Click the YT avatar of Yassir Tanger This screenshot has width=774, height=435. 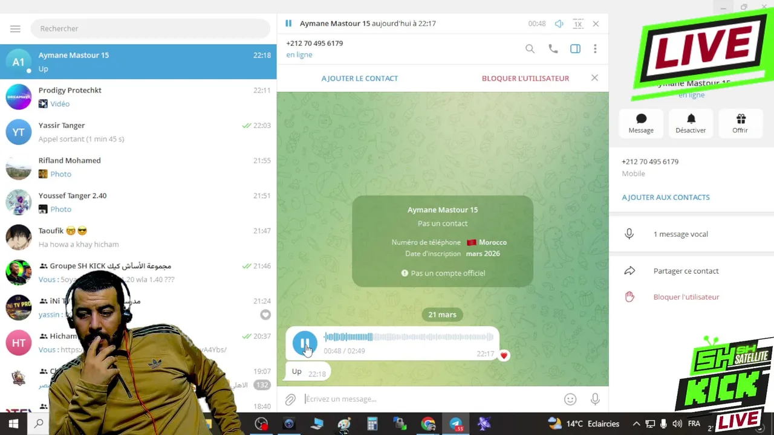pyautogui.click(x=19, y=132)
